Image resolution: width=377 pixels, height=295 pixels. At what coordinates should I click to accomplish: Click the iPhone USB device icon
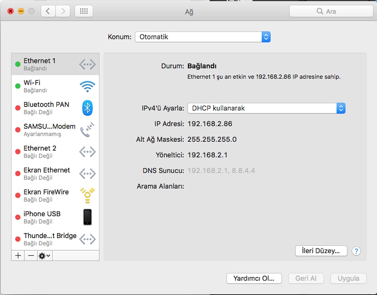point(87,217)
